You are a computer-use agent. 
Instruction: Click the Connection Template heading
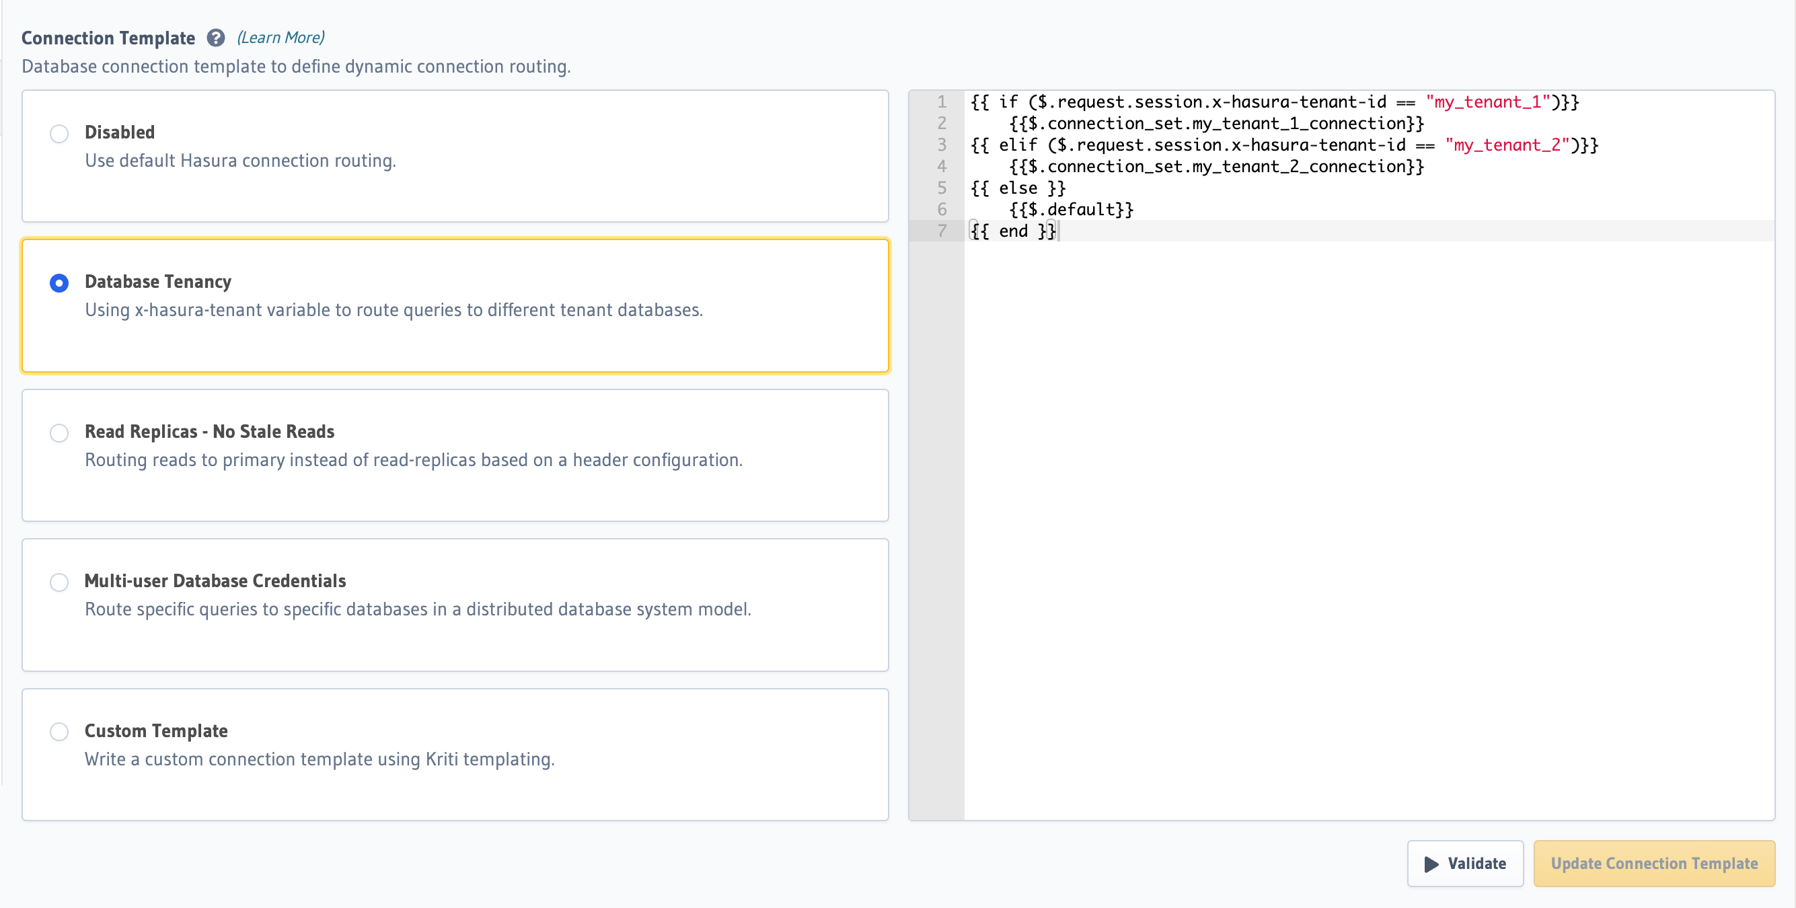[108, 38]
